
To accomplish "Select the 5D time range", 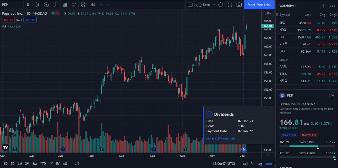I will click(x=13, y=164).
